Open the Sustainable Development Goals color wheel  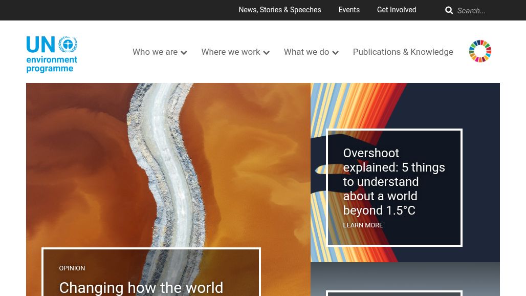pos(480,51)
